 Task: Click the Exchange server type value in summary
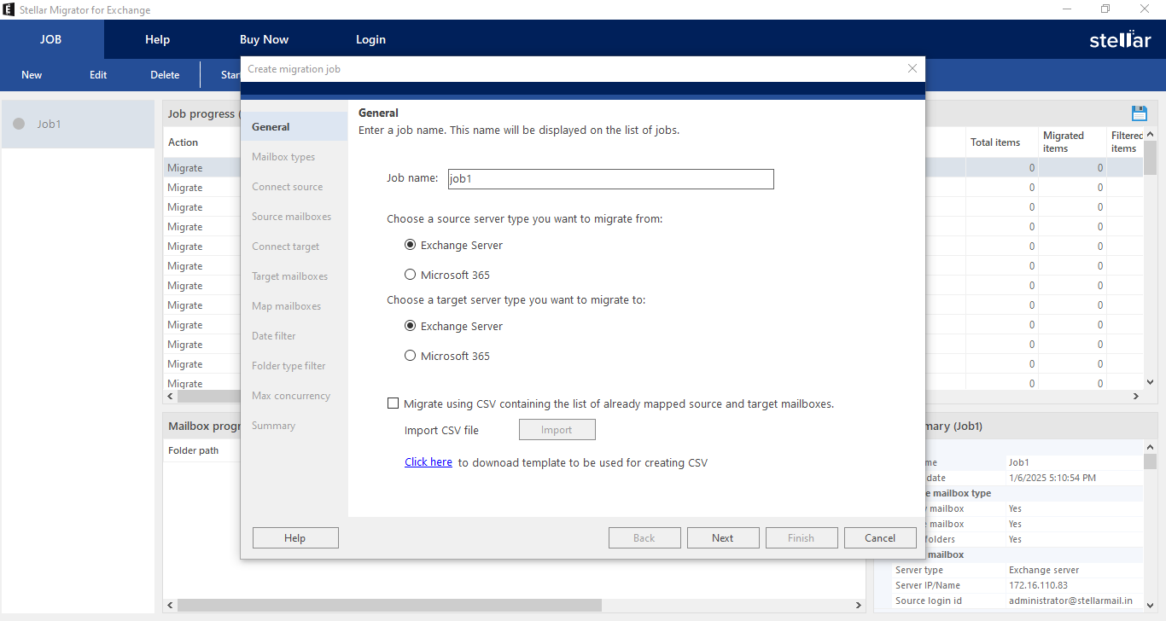1043,570
